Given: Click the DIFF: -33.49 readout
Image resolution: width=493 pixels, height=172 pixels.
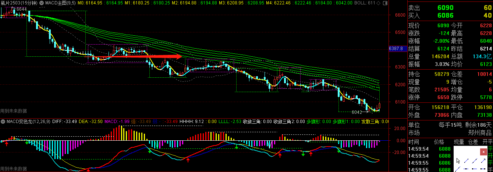Looking at the screenshot, I should (x=65, y=121).
